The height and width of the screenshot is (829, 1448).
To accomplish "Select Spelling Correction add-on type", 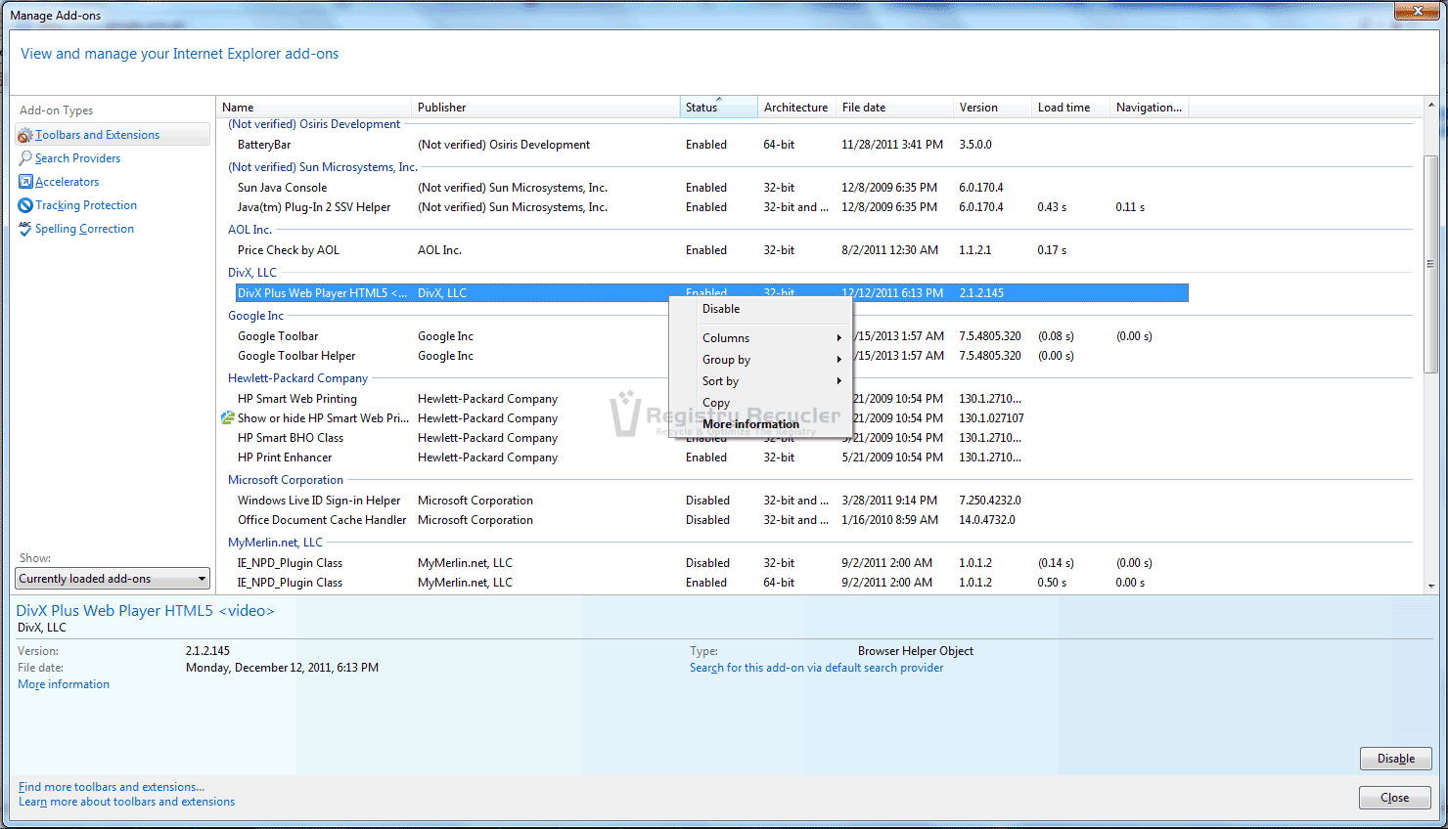I will pyautogui.click(x=84, y=229).
